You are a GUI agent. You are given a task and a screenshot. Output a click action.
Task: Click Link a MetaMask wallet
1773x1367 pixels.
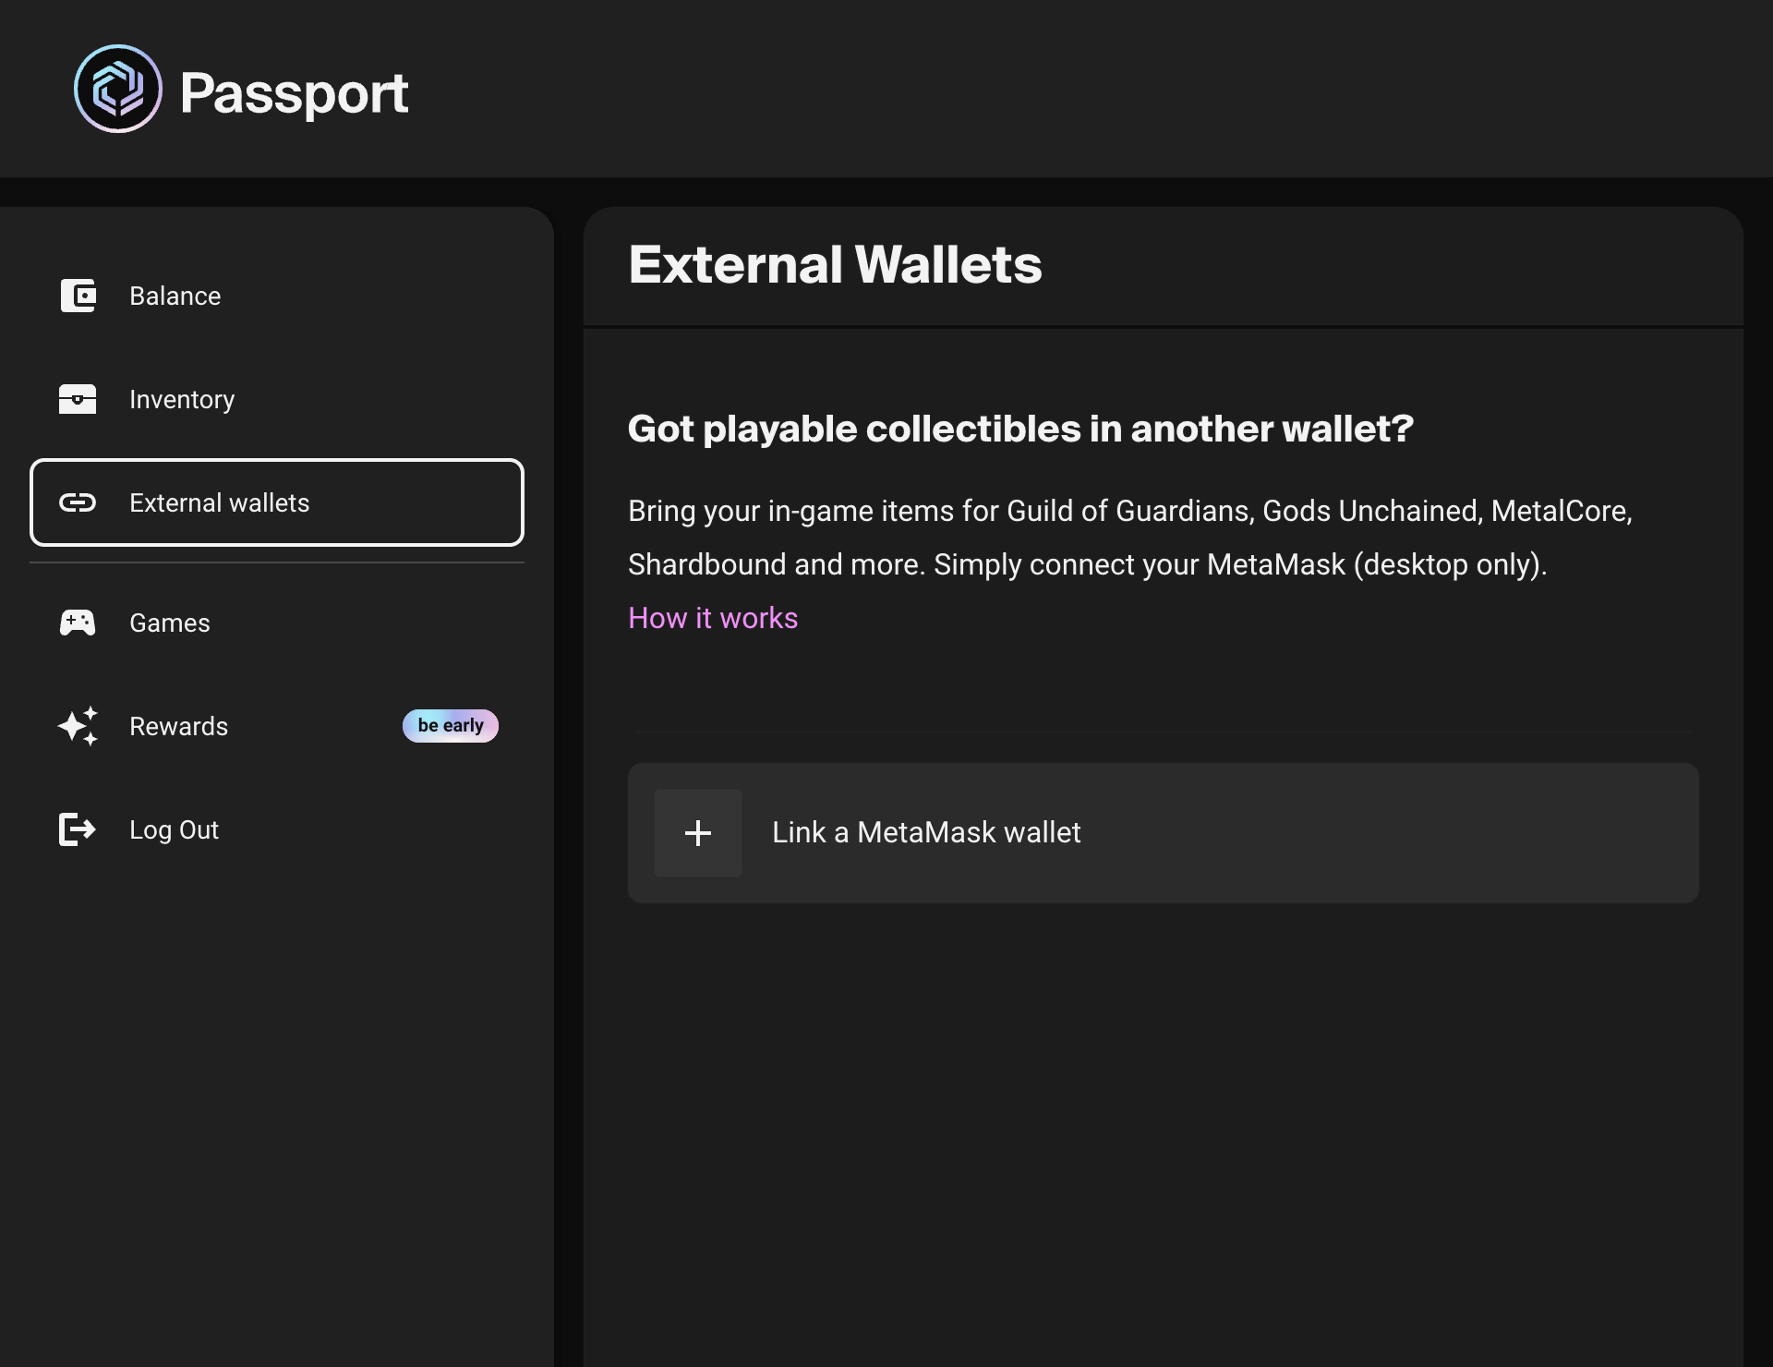click(x=926, y=832)
